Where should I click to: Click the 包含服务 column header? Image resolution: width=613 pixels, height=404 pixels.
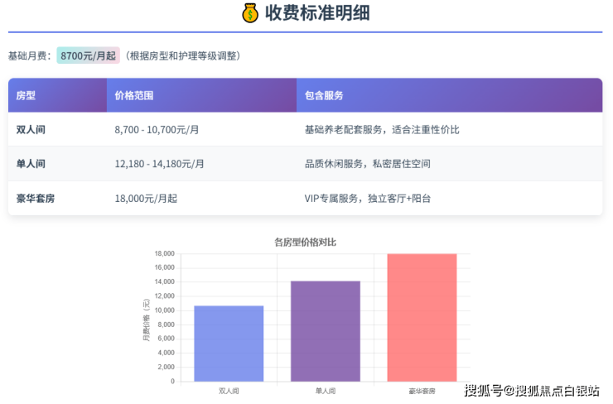324,95
